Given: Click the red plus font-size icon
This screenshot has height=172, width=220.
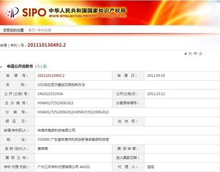Looking at the screenshot, I should tap(186, 54).
